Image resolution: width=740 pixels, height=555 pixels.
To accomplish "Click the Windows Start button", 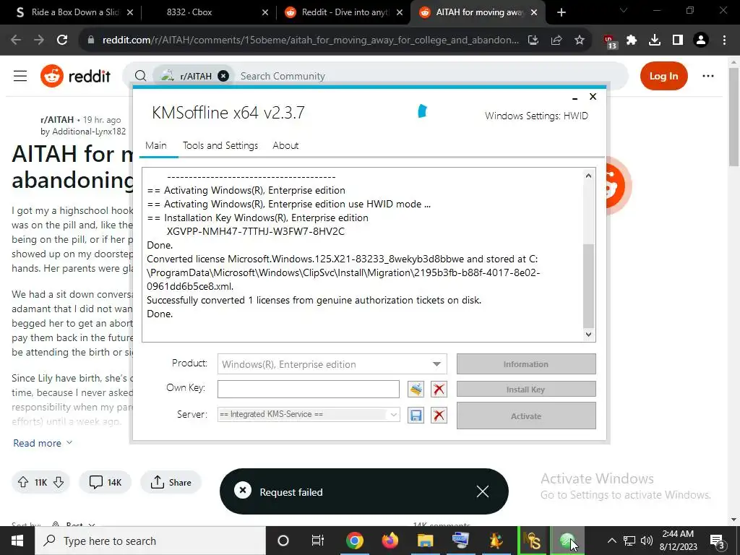I will pos(17,541).
